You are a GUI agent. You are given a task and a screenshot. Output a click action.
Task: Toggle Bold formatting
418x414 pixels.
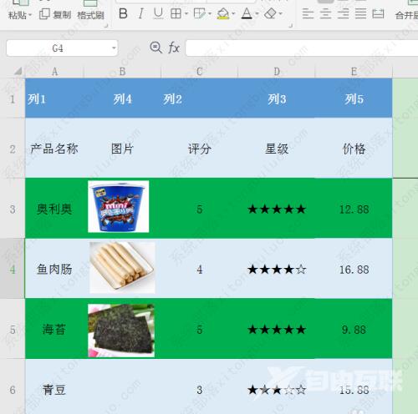(x=123, y=13)
